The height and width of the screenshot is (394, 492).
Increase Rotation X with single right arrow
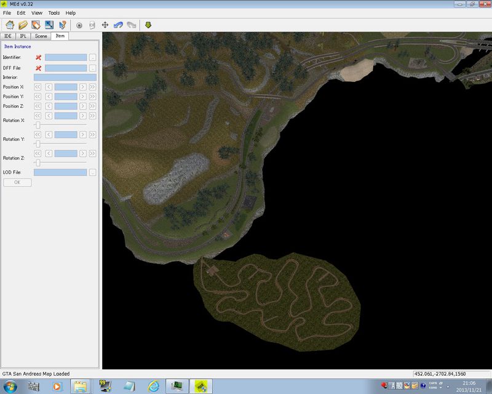pos(83,116)
